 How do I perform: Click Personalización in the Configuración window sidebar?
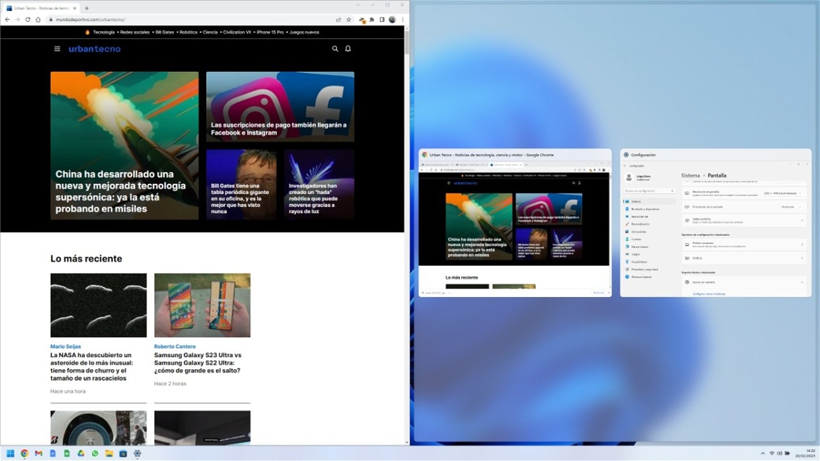(x=640, y=224)
